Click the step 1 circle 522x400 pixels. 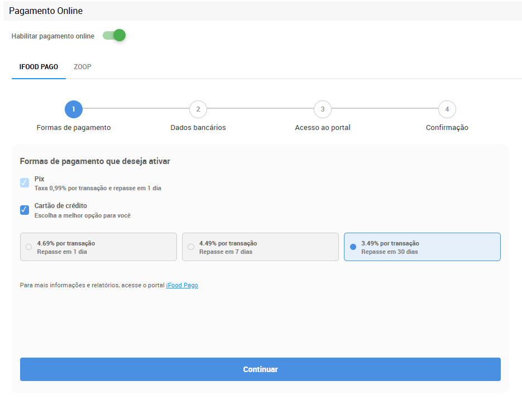(74, 109)
